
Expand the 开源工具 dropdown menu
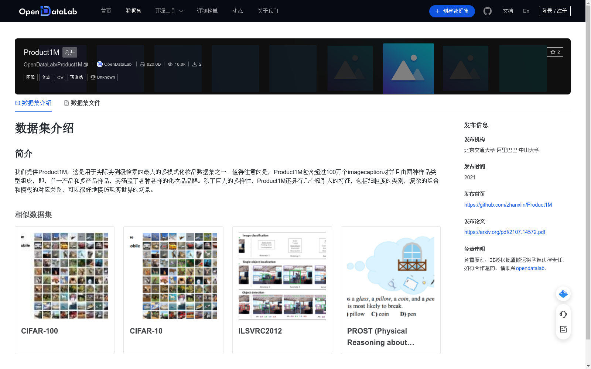[169, 11]
